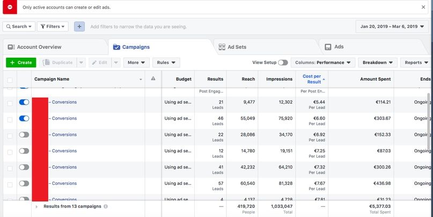Check the select-all header checkbox

10,80
